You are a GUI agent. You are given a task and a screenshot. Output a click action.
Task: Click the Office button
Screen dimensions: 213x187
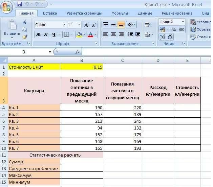[x=7, y=7]
